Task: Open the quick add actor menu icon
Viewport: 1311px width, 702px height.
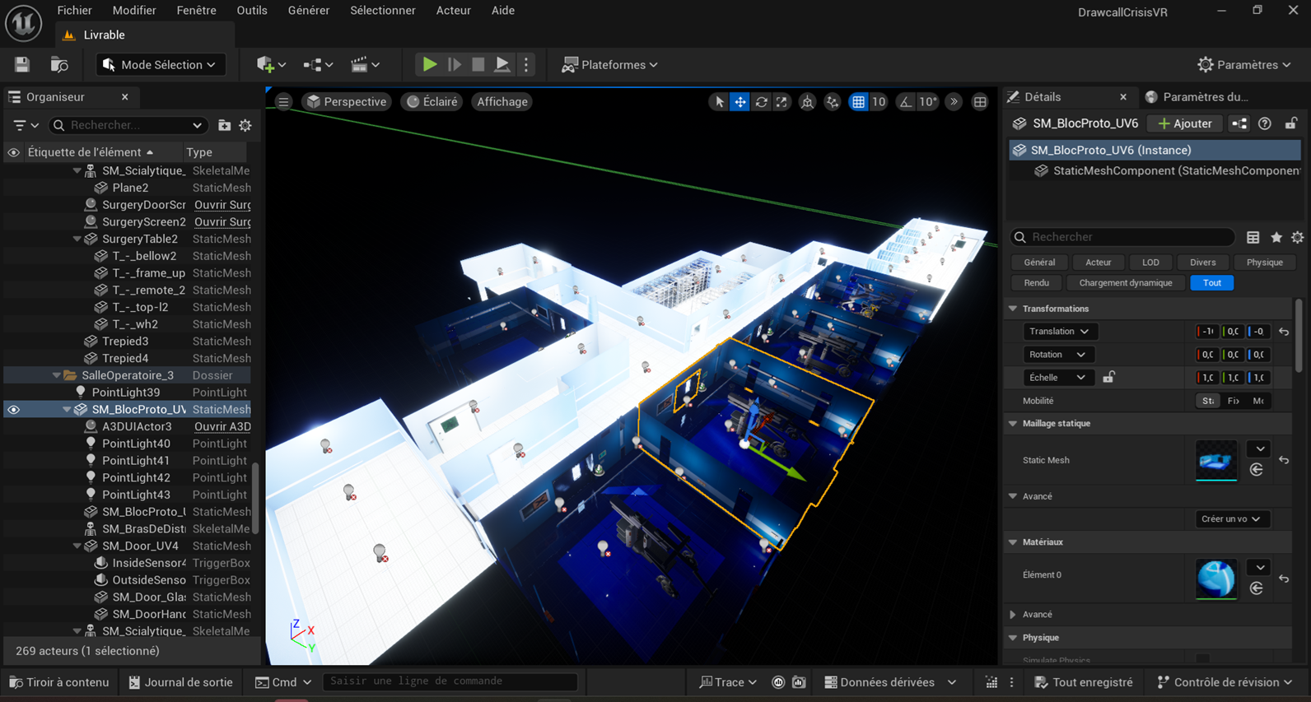Action: [271, 65]
